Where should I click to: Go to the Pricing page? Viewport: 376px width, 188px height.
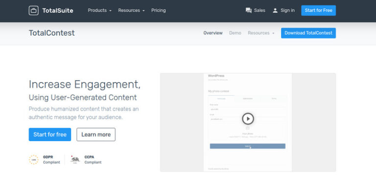[x=159, y=10]
